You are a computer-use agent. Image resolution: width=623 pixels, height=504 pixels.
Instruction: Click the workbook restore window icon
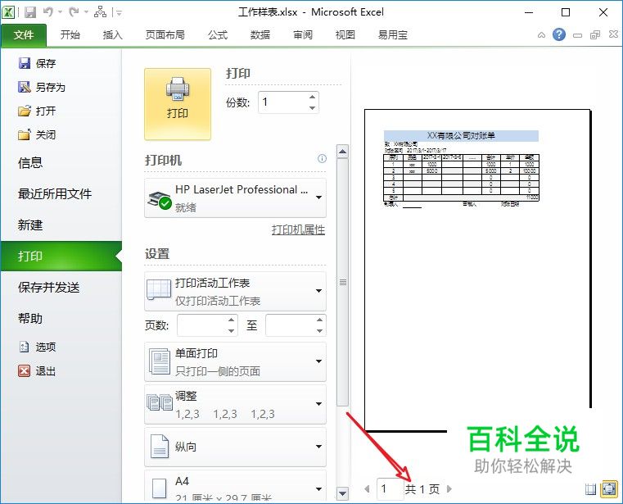[x=595, y=35]
